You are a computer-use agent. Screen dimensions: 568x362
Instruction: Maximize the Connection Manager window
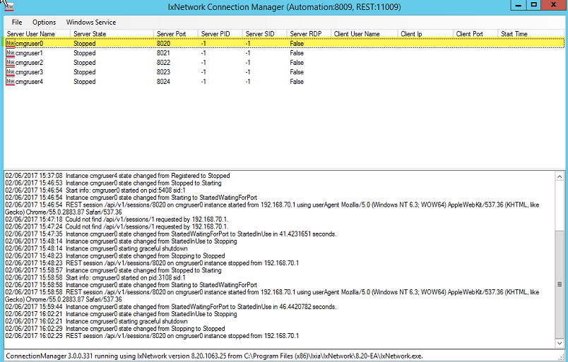point(533,6)
